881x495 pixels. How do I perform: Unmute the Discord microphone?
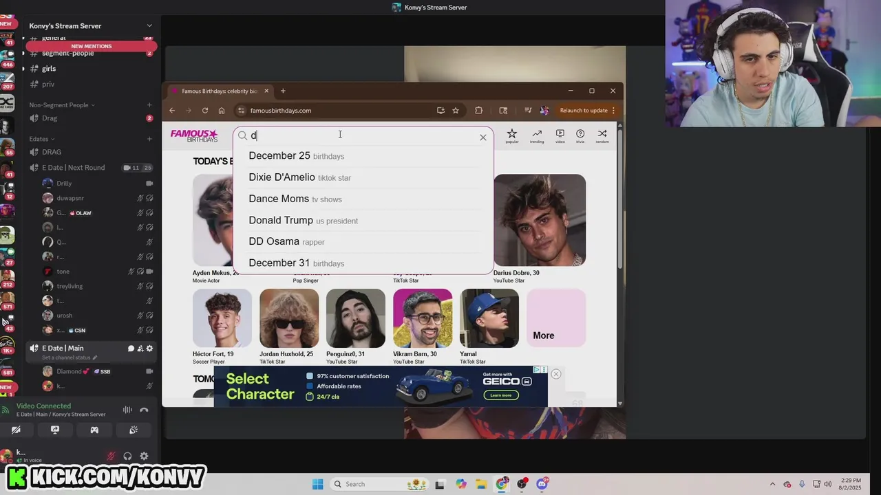click(111, 456)
